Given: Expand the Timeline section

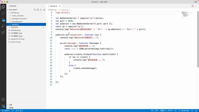Looking at the screenshot, I should 26,108.
